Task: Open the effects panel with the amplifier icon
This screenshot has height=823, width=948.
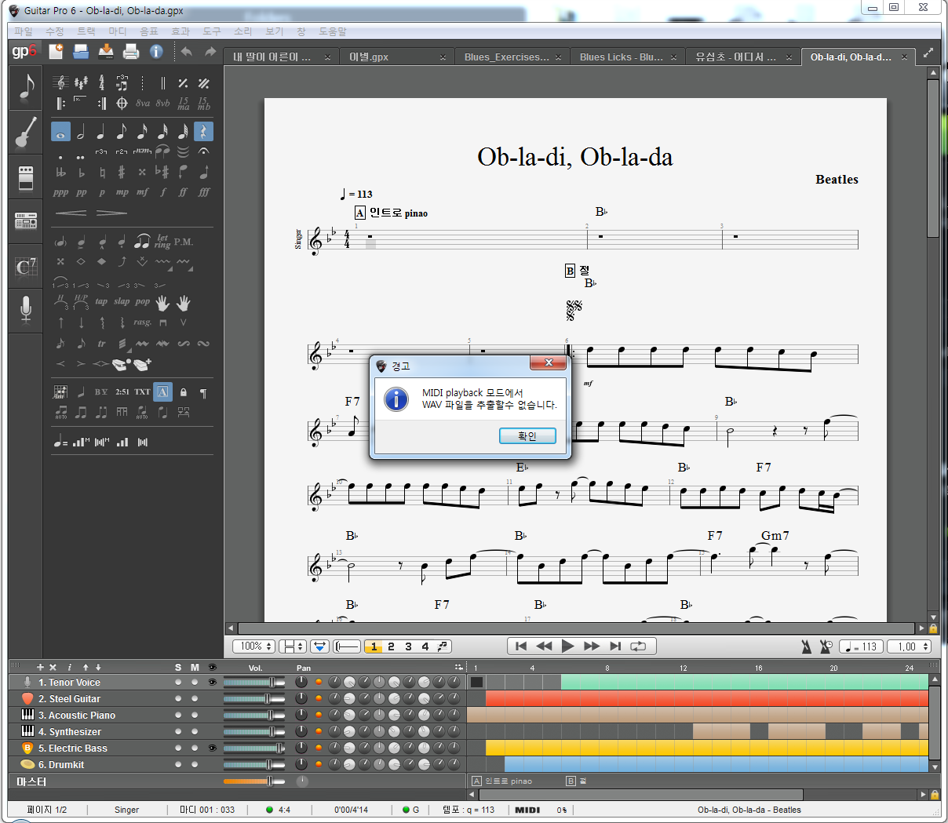Action: click(26, 178)
